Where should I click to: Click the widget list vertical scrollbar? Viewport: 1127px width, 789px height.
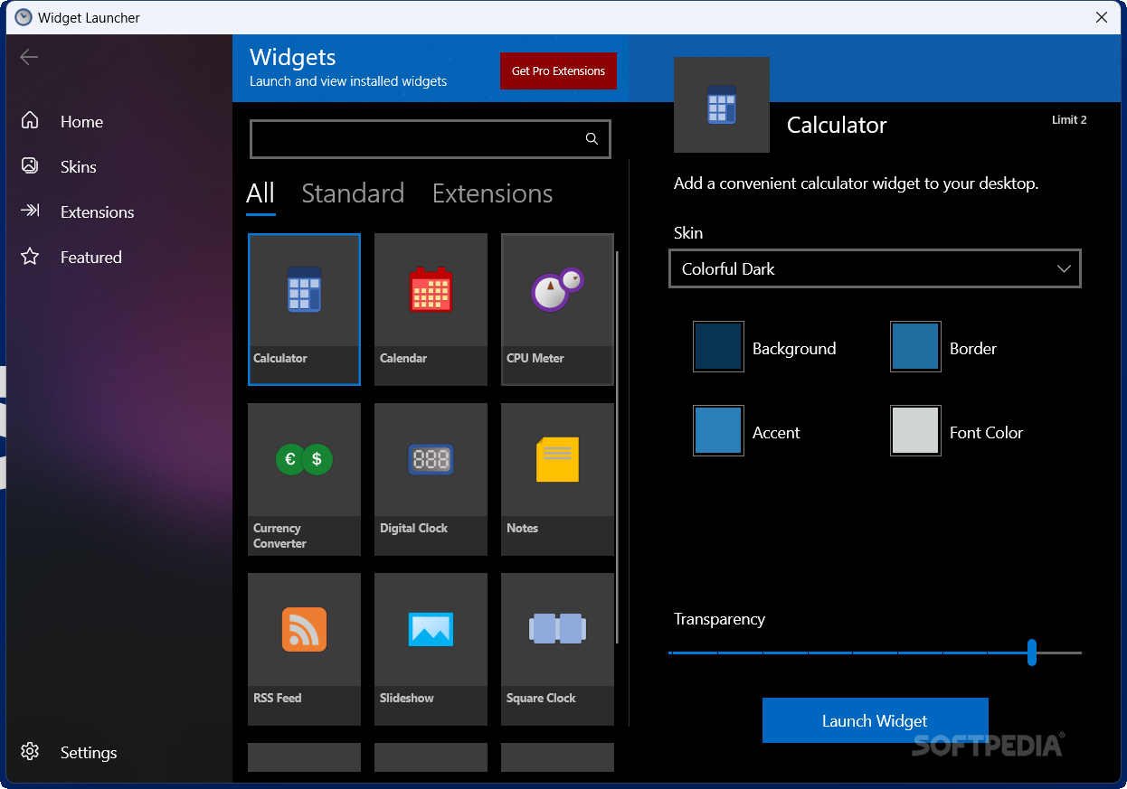click(618, 447)
